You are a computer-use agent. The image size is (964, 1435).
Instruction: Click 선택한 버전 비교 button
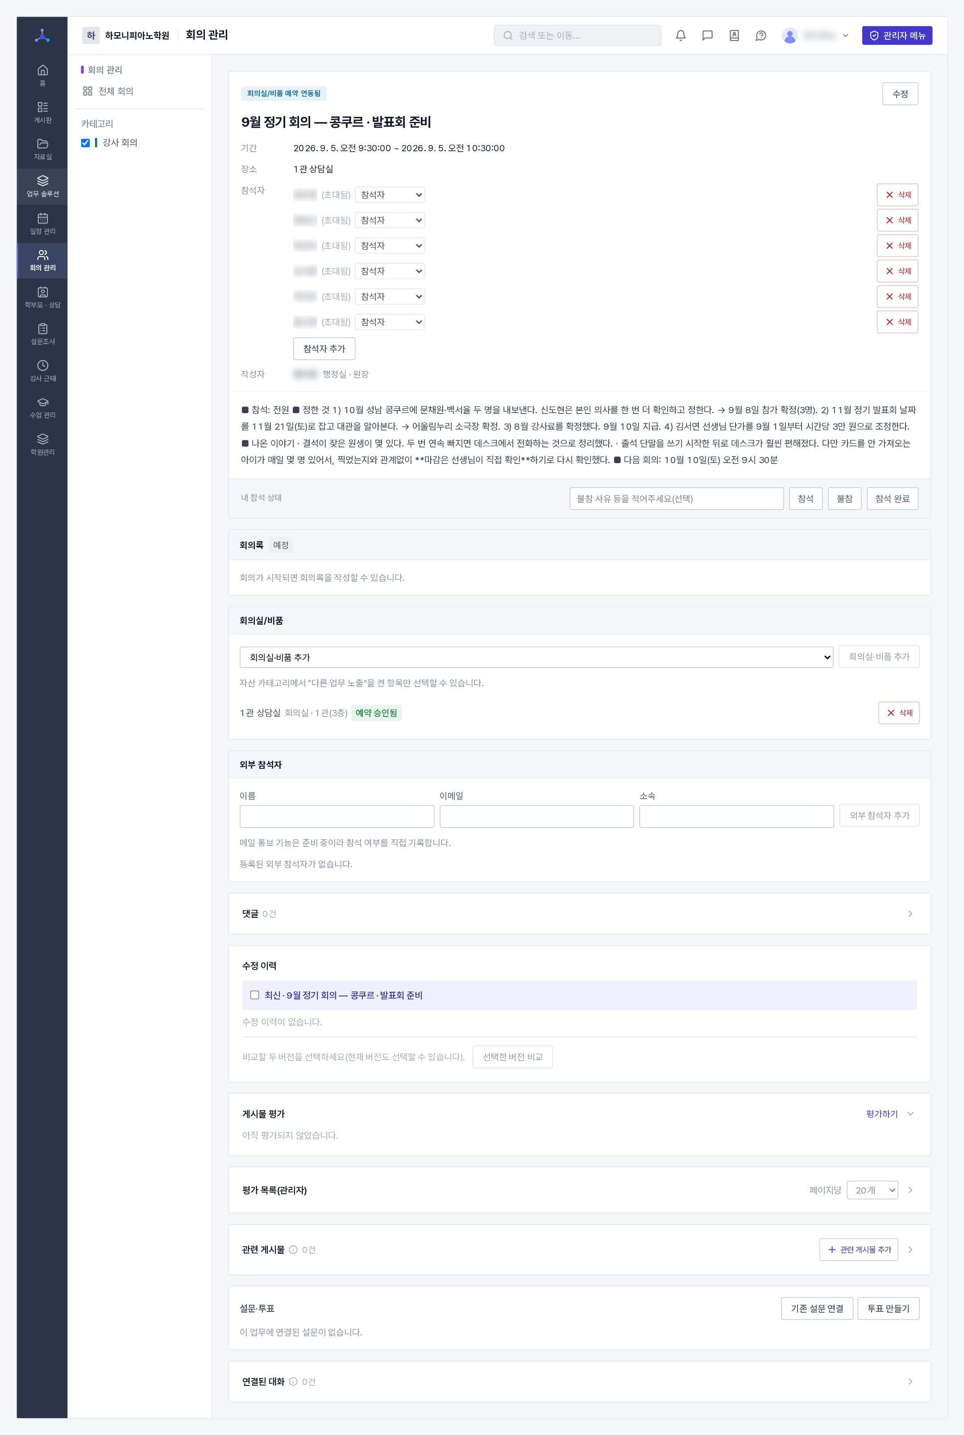(512, 1057)
